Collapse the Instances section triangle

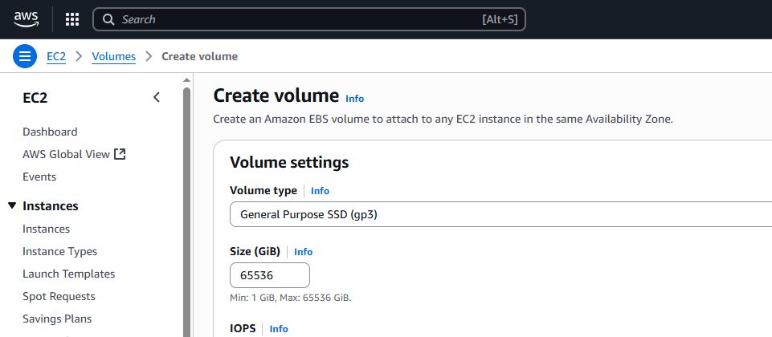click(x=11, y=206)
